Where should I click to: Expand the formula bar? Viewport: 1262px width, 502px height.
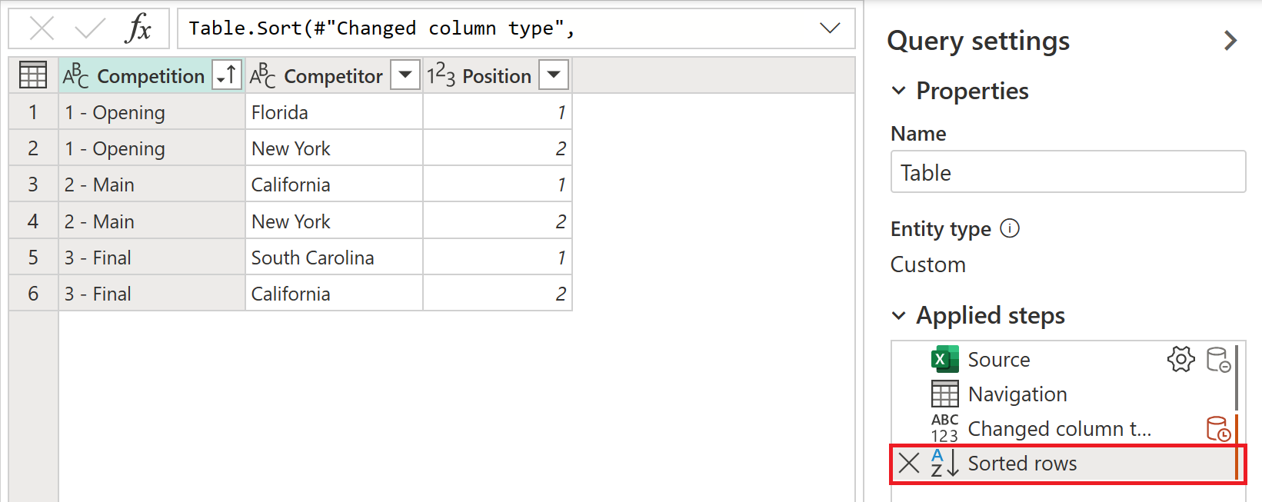coord(830,28)
